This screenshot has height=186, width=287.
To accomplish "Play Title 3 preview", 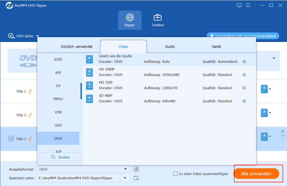I will click(x=11, y=139).
